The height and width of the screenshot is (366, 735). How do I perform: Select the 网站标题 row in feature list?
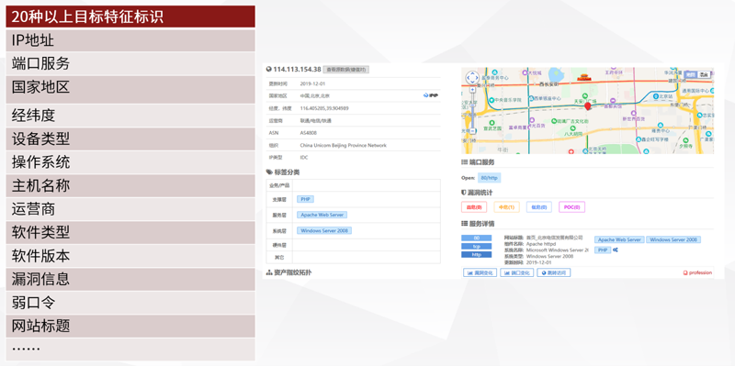click(x=130, y=326)
